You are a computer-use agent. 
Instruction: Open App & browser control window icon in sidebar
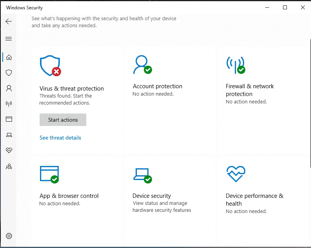click(x=9, y=119)
